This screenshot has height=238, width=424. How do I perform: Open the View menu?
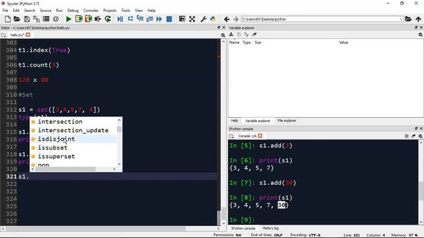tap(138, 11)
